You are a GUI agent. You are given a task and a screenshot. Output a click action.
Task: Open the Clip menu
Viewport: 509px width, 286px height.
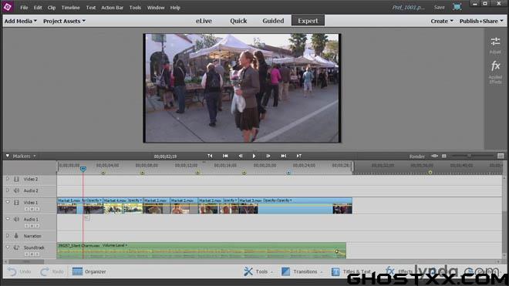click(x=52, y=8)
